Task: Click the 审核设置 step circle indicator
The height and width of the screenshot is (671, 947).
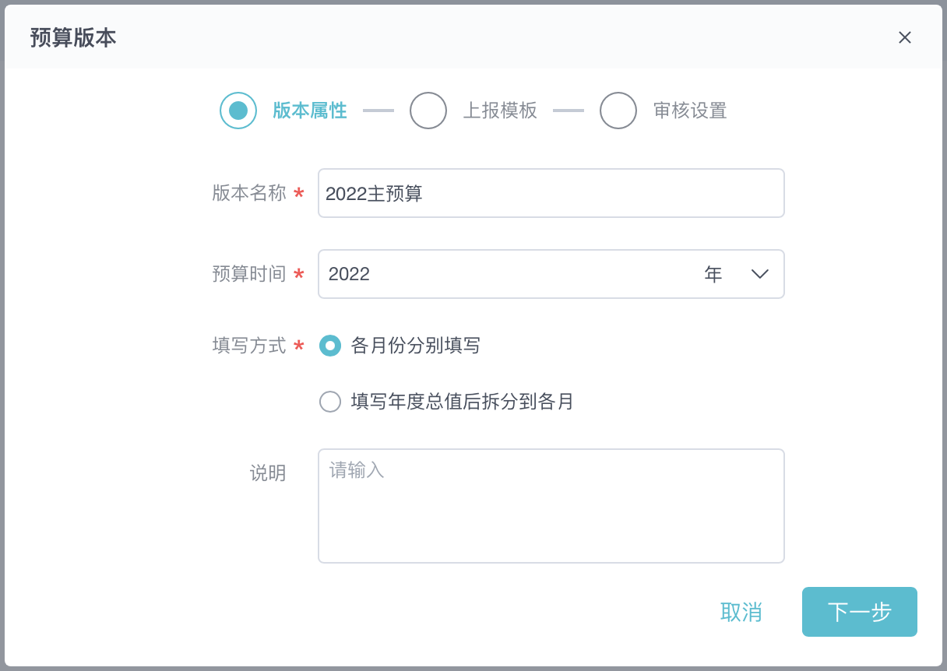Action: (x=618, y=111)
